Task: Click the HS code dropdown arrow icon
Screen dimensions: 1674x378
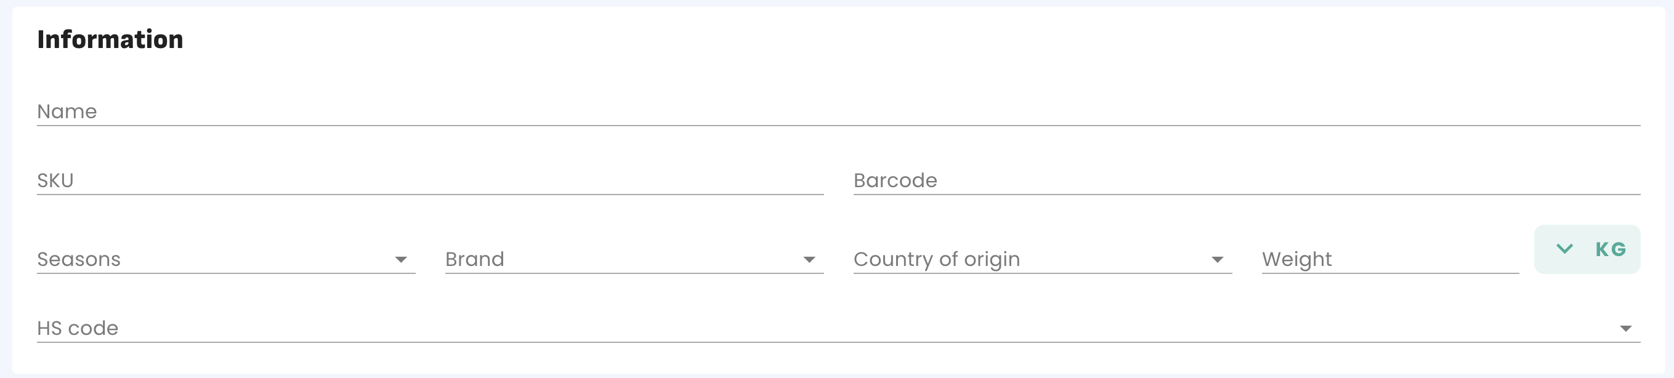Action: pos(1625,329)
